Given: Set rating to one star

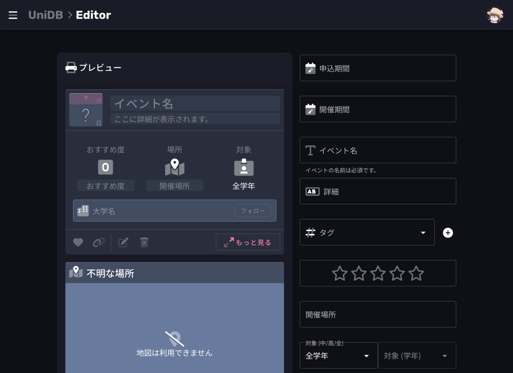Looking at the screenshot, I should [340, 273].
